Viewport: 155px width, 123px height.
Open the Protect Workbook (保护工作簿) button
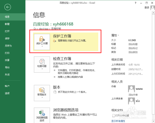click(x=42, y=42)
